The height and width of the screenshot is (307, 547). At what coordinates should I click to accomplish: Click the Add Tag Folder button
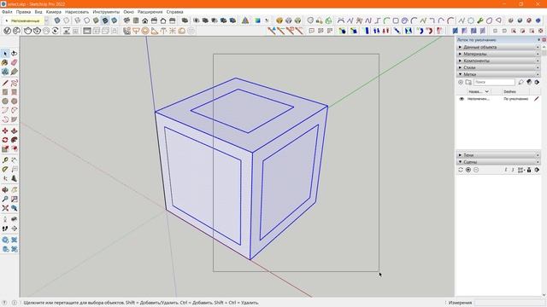[468, 82]
